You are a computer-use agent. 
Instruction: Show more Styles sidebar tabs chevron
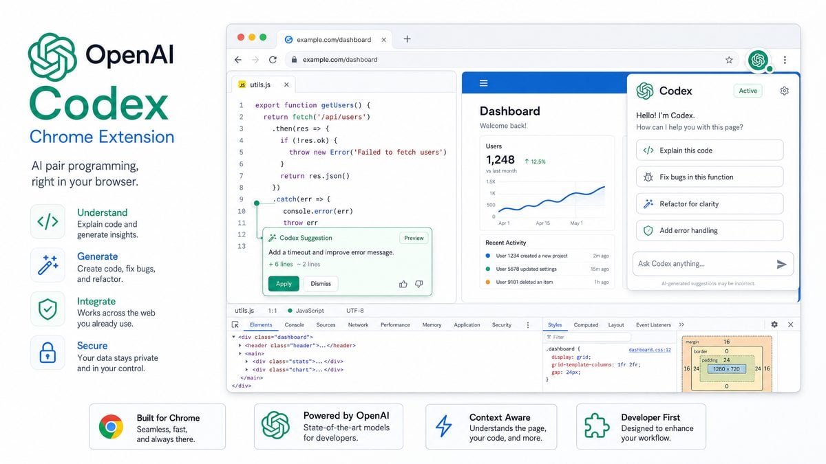pos(681,324)
